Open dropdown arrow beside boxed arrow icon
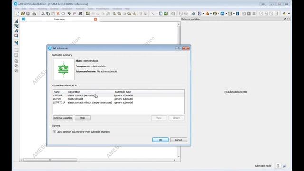This screenshot has width=304, height=171. tap(234, 14)
